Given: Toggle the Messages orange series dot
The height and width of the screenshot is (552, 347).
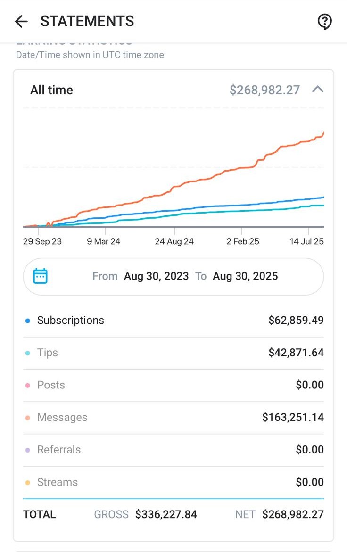Looking at the screenshot, I should point(28,418).
